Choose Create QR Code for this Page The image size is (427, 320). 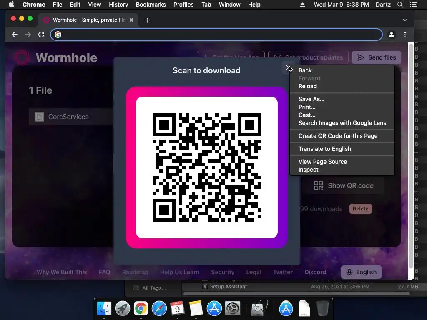pyautogui.click(x=342, y=136)
